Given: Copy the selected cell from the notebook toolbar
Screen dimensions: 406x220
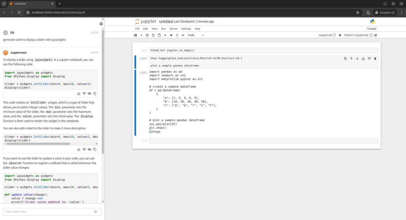Looking at the screenshot, I should pos(153,35).
